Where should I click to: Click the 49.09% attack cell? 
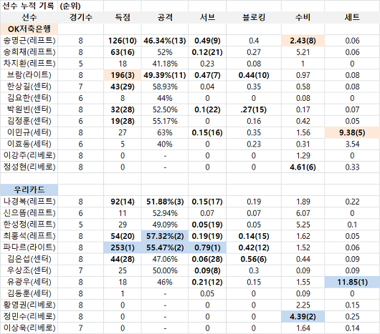[x=165, y=225]
